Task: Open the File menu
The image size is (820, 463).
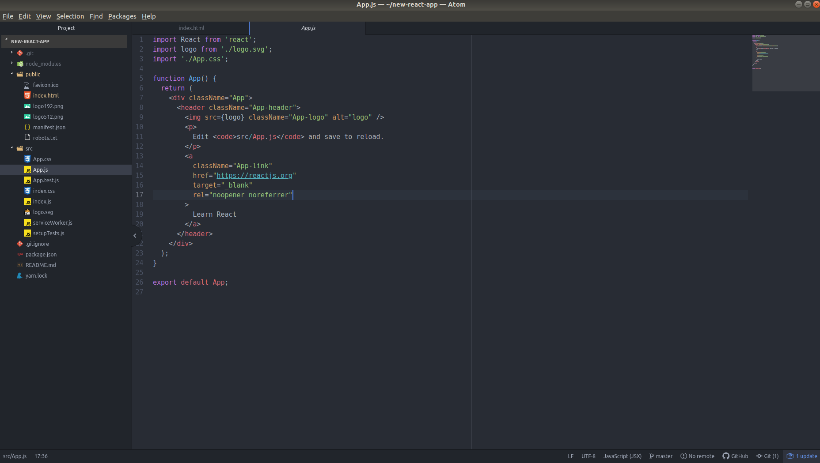Action: tap(8, 16)
